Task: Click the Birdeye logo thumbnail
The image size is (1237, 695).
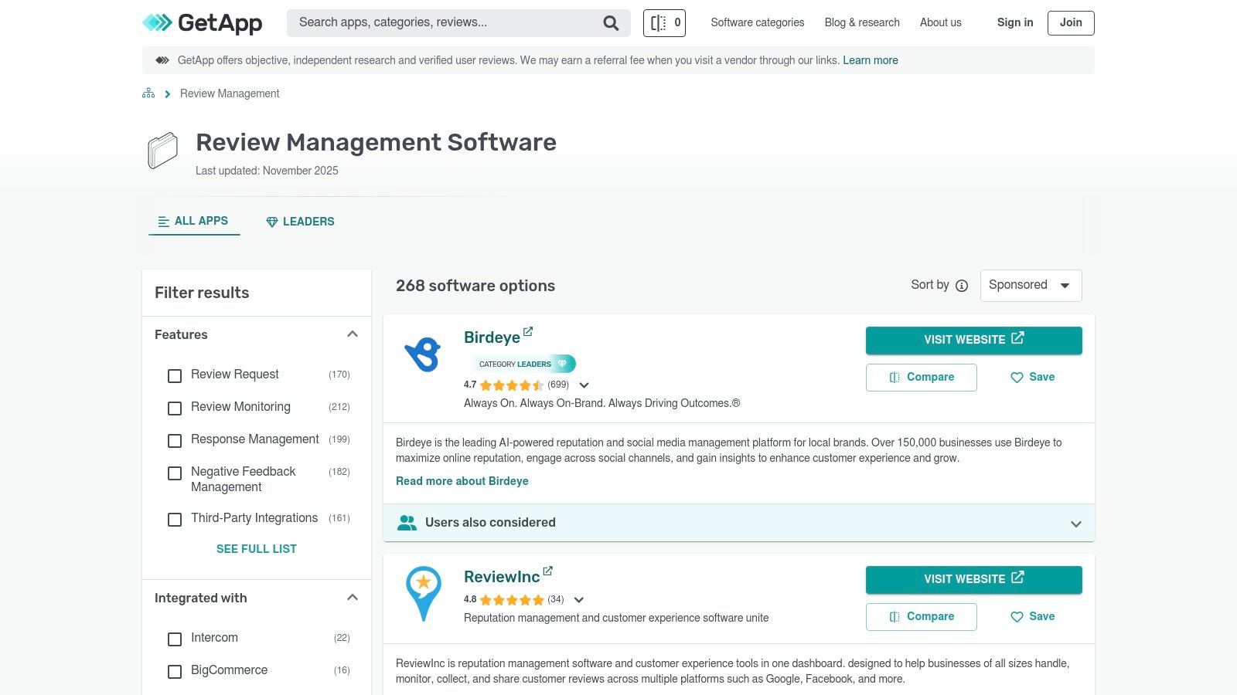Action: click(x=423, y=354)
